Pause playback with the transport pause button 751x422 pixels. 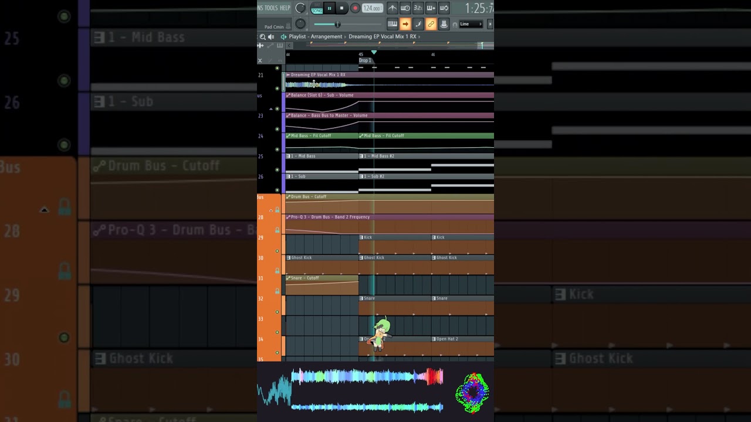pyautogui.click(x=329, y=8)
